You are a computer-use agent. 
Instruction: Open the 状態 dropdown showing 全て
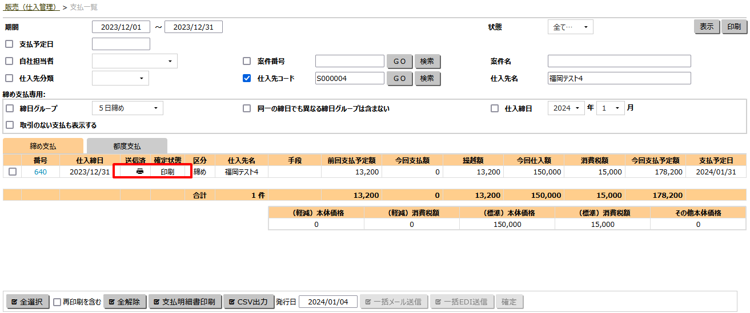pyautogui.click(x=570, y=27)
